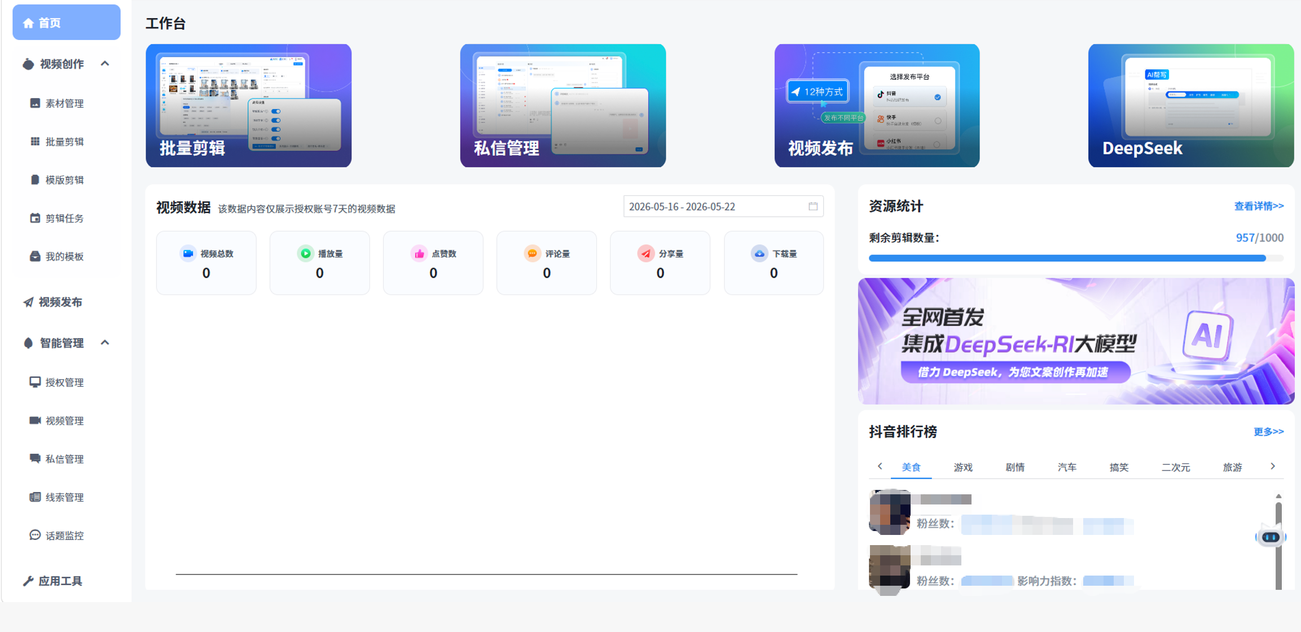Click the 应用工具 wrench icon
Image resolution: width=1301 pixels, height=632 pixels.
(x=28, y=581)
